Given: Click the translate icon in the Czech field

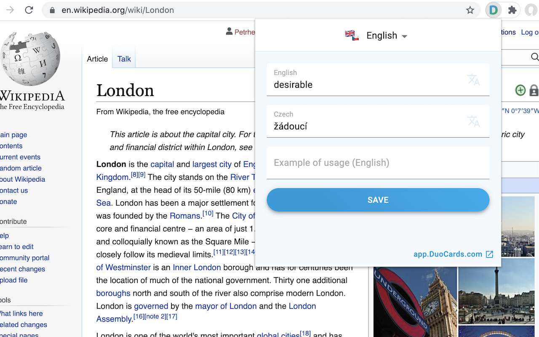Looking at the screenshot, I should (473, 121).
